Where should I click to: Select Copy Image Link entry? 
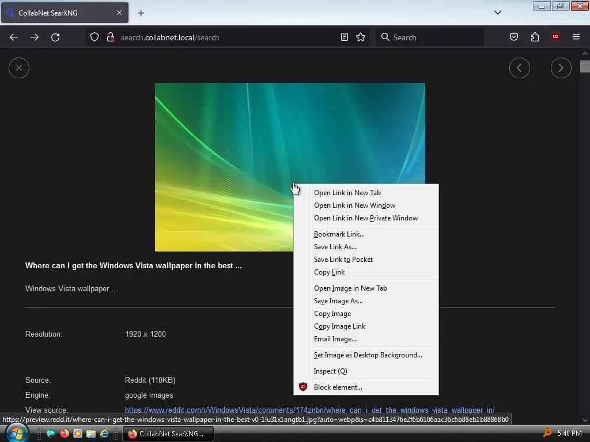coord(366,327)
